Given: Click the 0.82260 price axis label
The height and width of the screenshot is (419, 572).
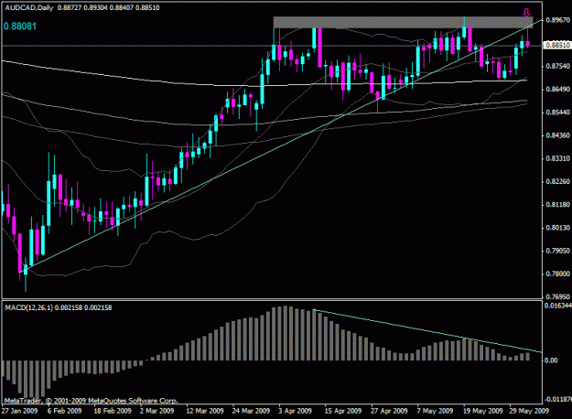Looking at the screenshot, I should click(557, 182).
